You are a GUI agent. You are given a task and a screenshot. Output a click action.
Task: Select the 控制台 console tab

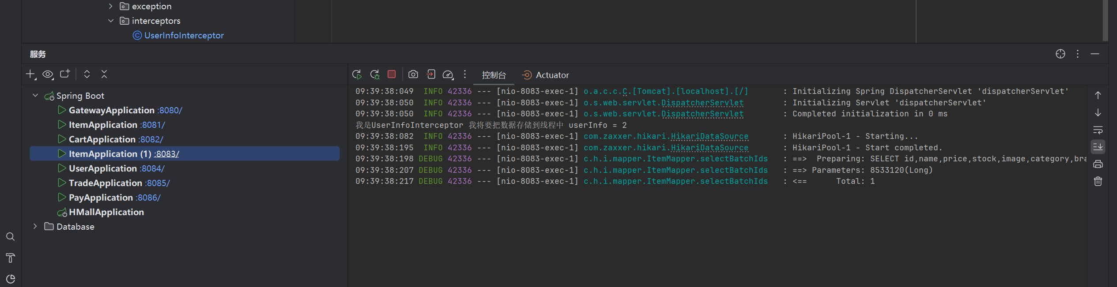pyautogui.click(x=494, y=75)
